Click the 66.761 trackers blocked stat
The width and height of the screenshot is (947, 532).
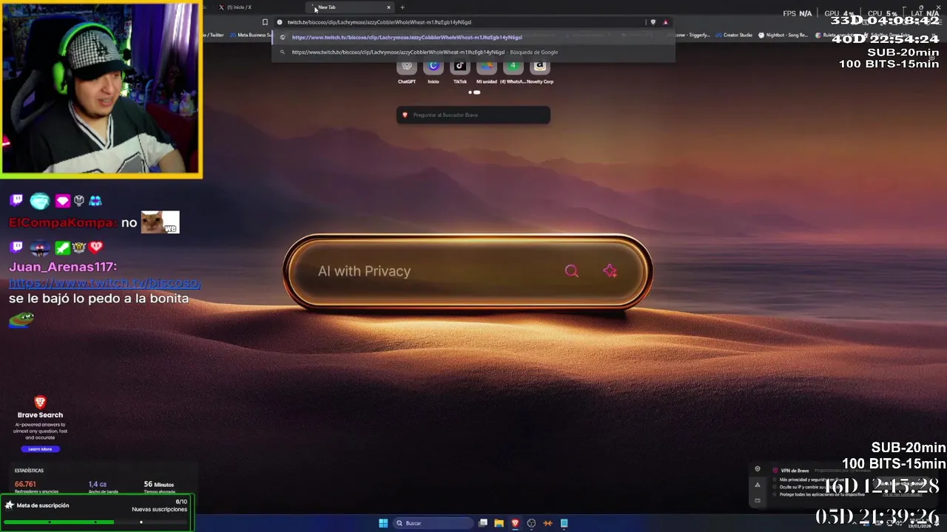click(25, 485)
